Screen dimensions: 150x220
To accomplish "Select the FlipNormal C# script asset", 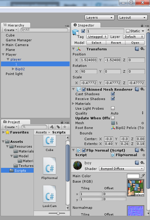I will (x=49, y=168).
